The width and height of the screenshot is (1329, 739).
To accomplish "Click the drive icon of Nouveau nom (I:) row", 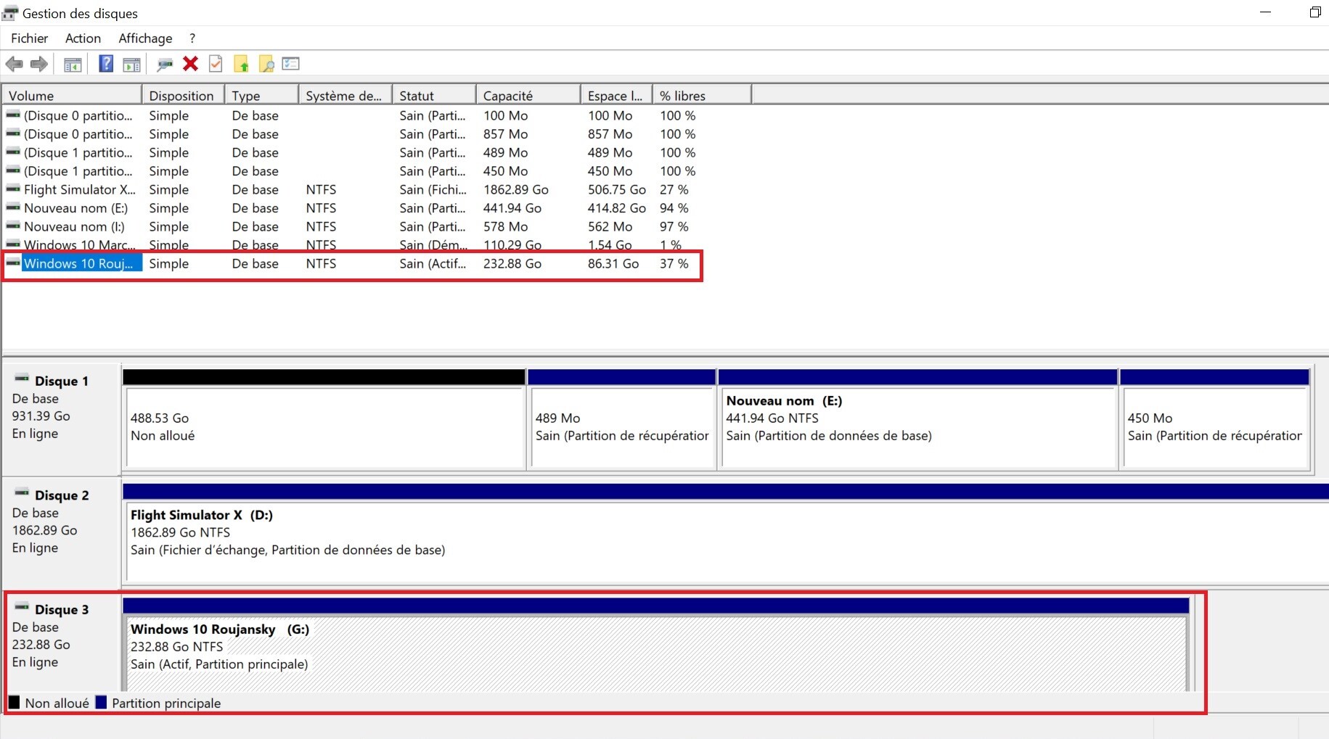I will click(x=13, y=226).
